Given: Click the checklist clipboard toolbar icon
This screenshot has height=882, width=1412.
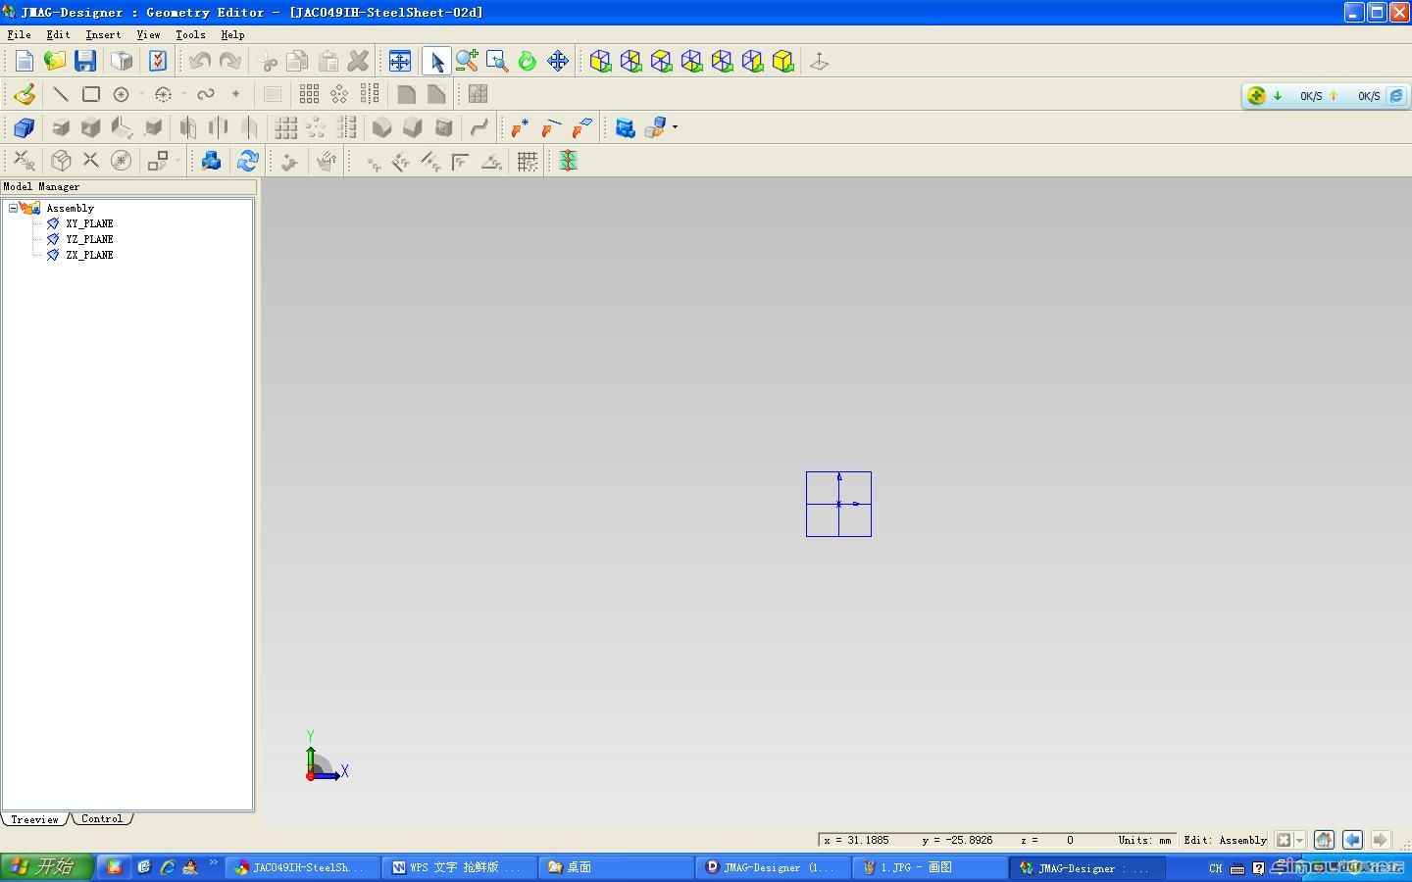Looking at the screenshot, I should [158, 62].
